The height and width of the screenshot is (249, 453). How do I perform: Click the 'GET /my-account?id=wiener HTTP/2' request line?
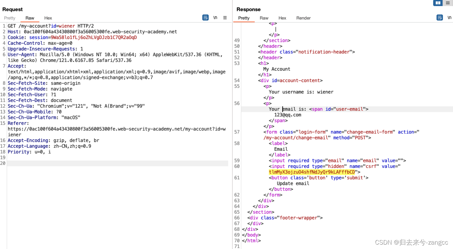coord(51,26)
